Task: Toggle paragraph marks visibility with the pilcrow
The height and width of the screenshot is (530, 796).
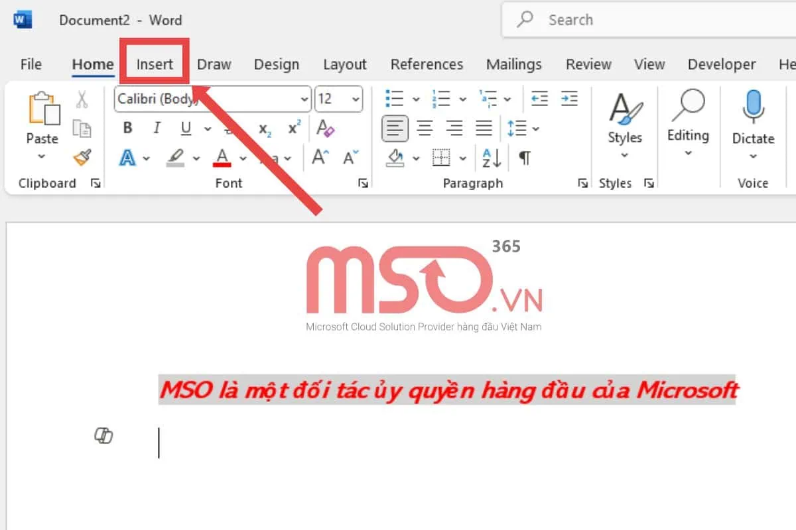Action: point(524,158)
